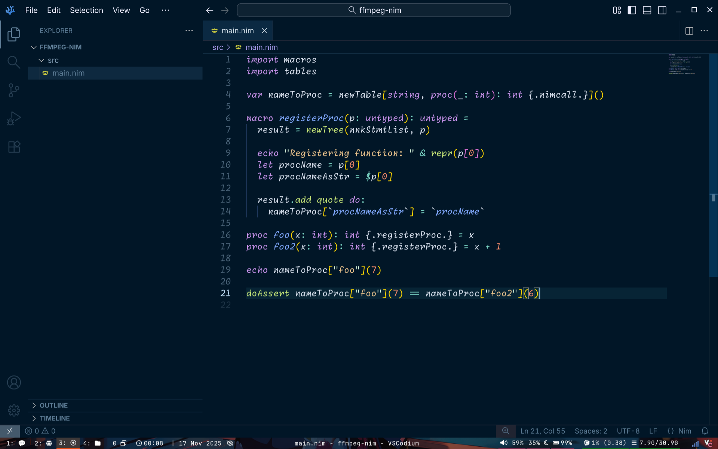
Task: Click the ffmpeg-nim command center search box
Action: pyautogui.click(x=374, y=10)
